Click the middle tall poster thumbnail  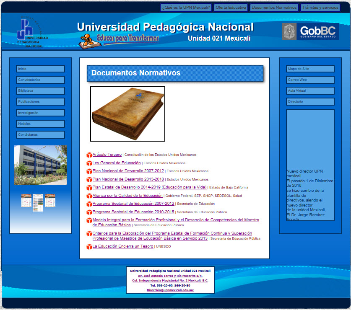pyautogui.click(x=38, y=203)
